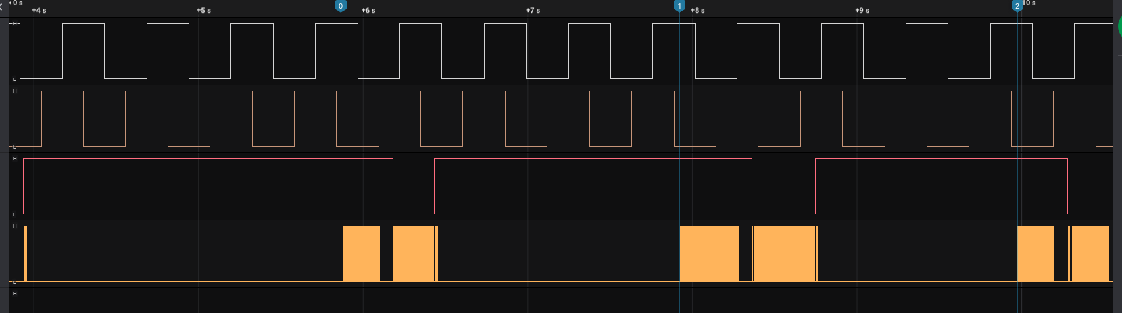Screen dimensions: 1122x313
Task: Click the +5 s time label
Action: [x=203, y=11]
